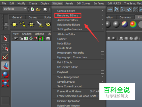Create an area light from the shelf

48,24
